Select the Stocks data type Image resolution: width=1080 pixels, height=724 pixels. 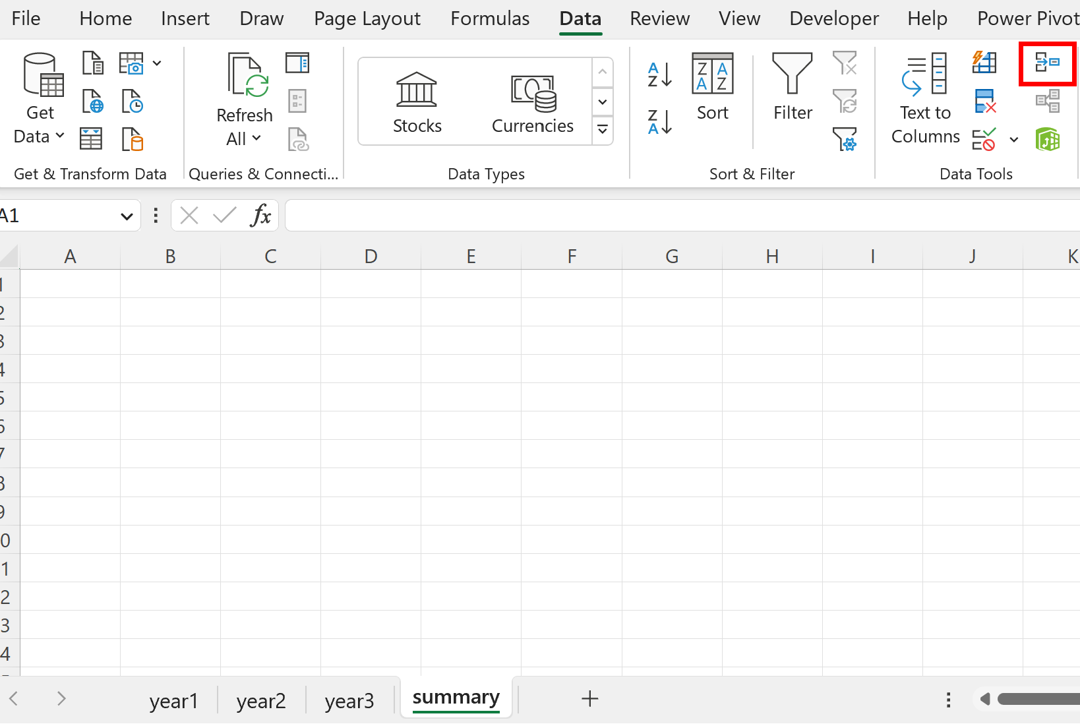click(x=417, y=102)
